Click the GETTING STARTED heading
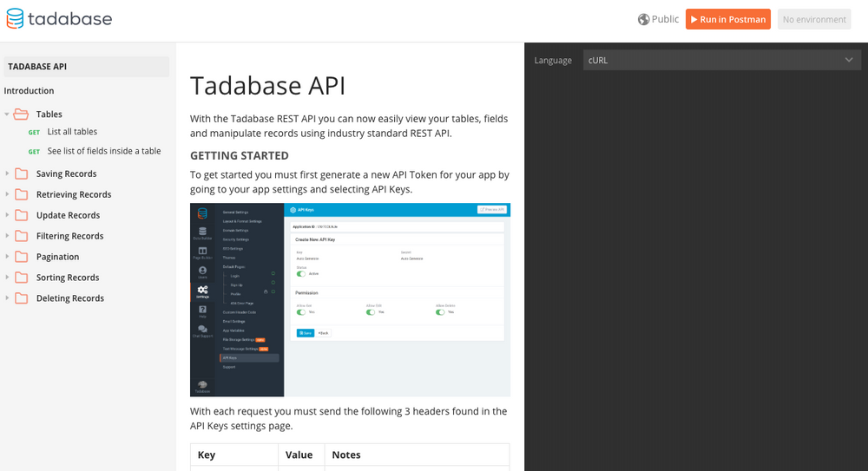 240,156
